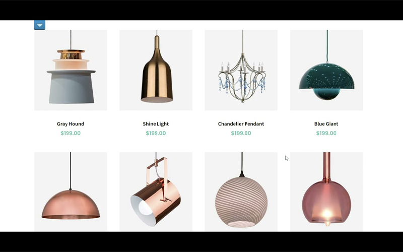Click the Chandelier Pendant product title
Screen dimensions: 403x252
point(241,123)
